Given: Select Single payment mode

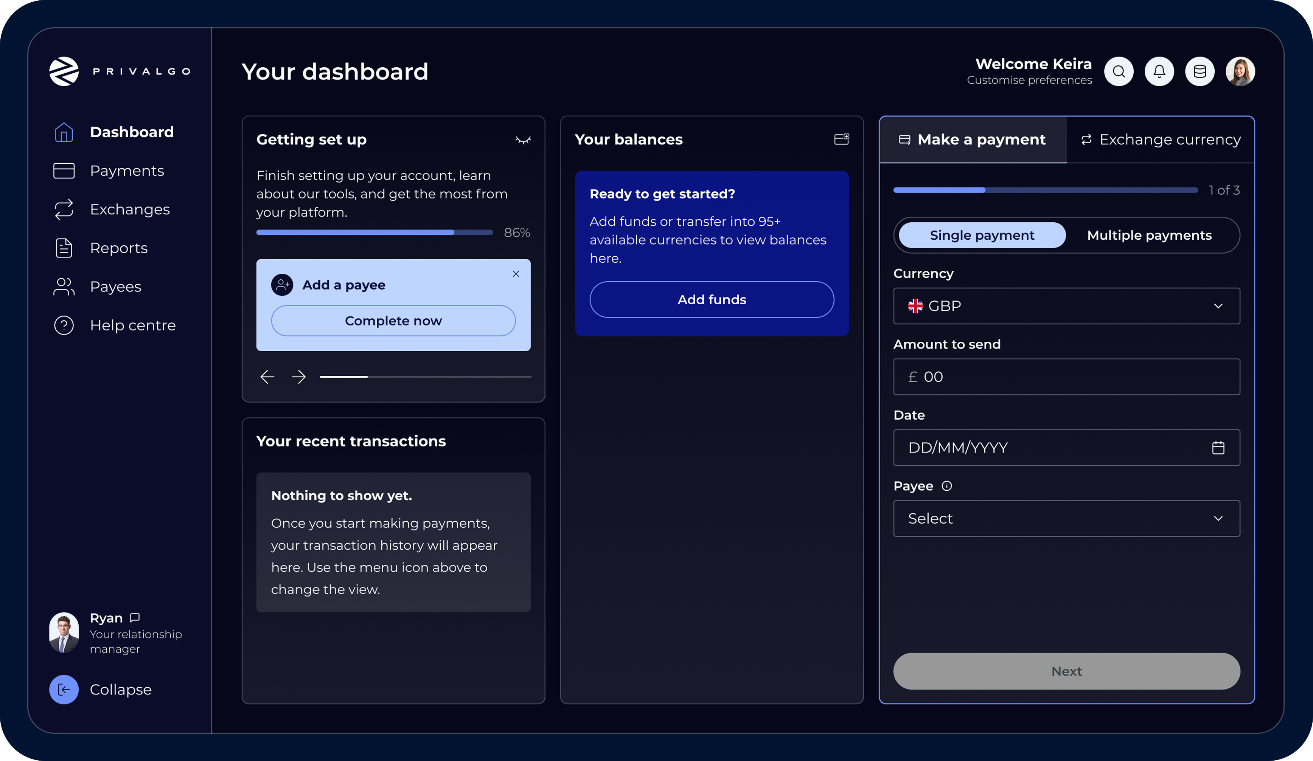Looking at the screenshot, I should click(x=981, y=235).
